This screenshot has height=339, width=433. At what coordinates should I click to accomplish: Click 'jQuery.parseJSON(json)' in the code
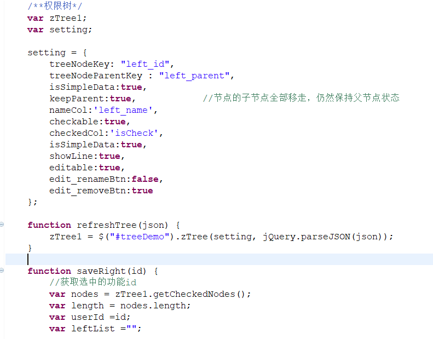coord(325,237)
